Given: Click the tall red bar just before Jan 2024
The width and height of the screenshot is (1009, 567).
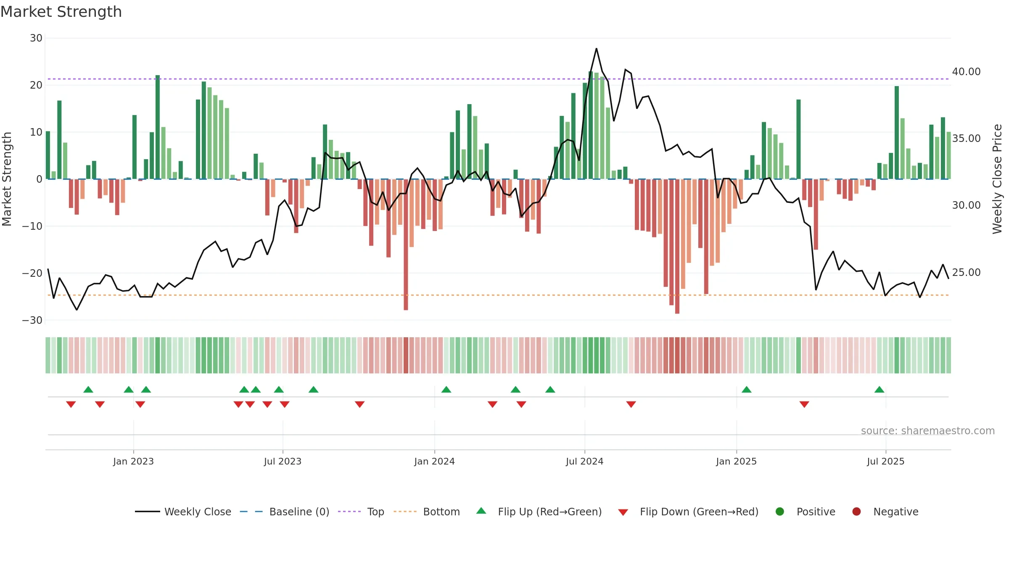Looking at the screenshot, I should tap(406, 245).
